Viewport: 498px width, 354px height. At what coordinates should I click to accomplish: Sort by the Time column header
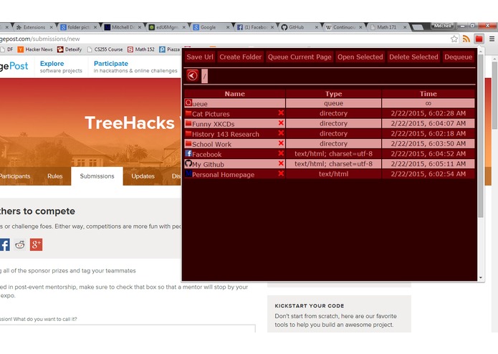tap(428, 94)
